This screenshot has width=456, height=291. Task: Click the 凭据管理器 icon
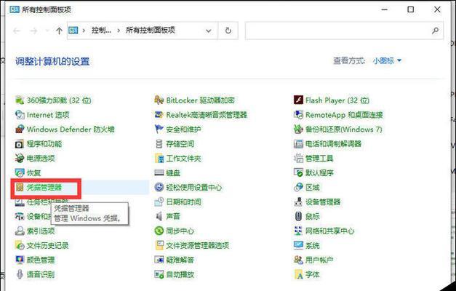[x=20, y=188]
